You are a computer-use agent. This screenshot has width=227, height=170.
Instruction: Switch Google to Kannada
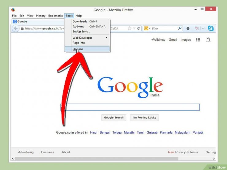coord(166,132)
